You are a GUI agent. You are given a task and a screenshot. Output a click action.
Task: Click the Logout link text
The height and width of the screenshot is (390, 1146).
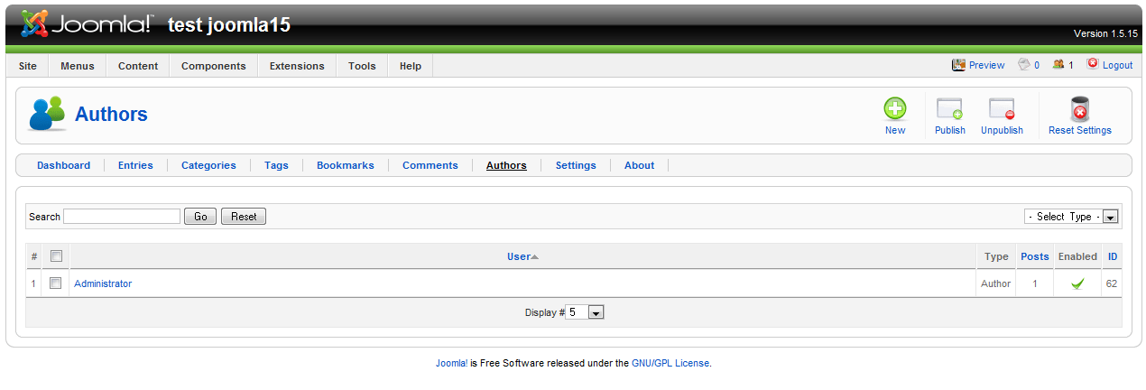pyautogui.click(x=1117, y=65)
